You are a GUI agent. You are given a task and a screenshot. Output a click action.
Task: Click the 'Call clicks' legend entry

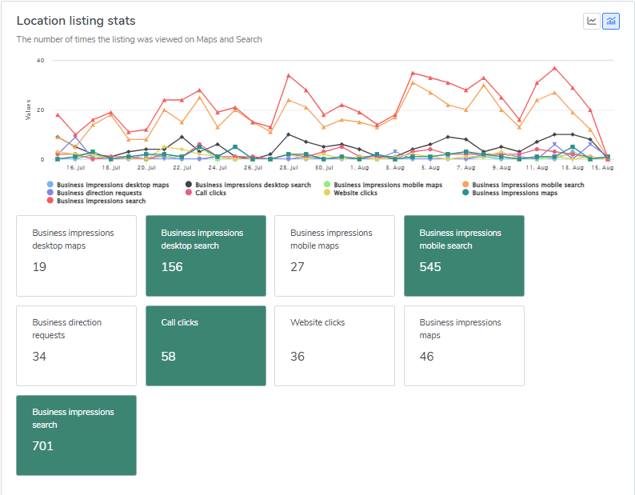click(x=211, y=193)
